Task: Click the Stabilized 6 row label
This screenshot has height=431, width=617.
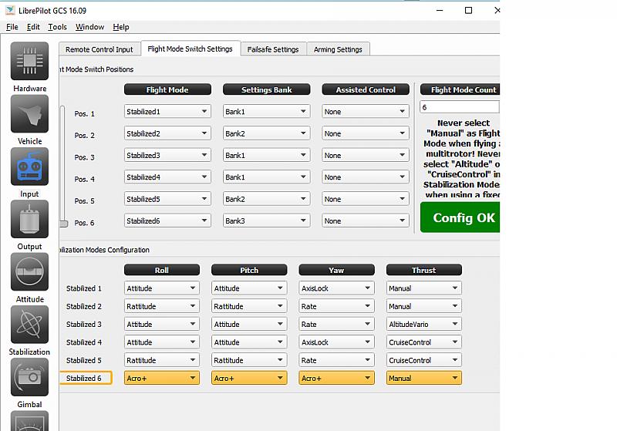Action: click(x=86, y=379)
